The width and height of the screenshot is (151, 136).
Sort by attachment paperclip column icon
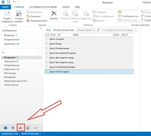54,35
